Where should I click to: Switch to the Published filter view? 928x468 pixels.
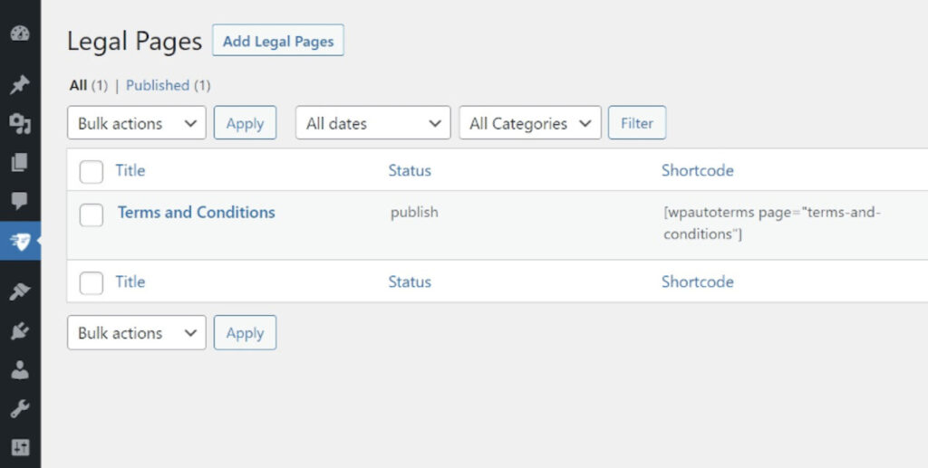pyautogui.click(x=158, y=85)
